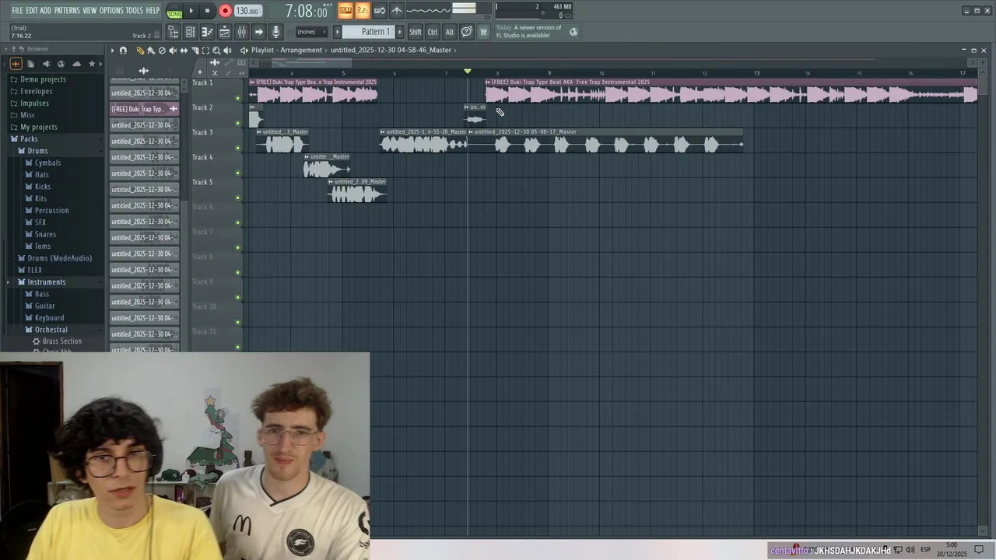Select the Draw (pencil) tool in playlist toolbar
Viewport: 996px width, 560px height.
140,51
